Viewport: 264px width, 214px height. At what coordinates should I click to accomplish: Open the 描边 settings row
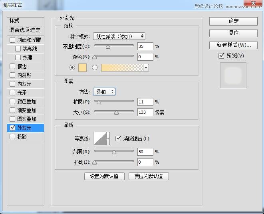[x=26, y=66]
